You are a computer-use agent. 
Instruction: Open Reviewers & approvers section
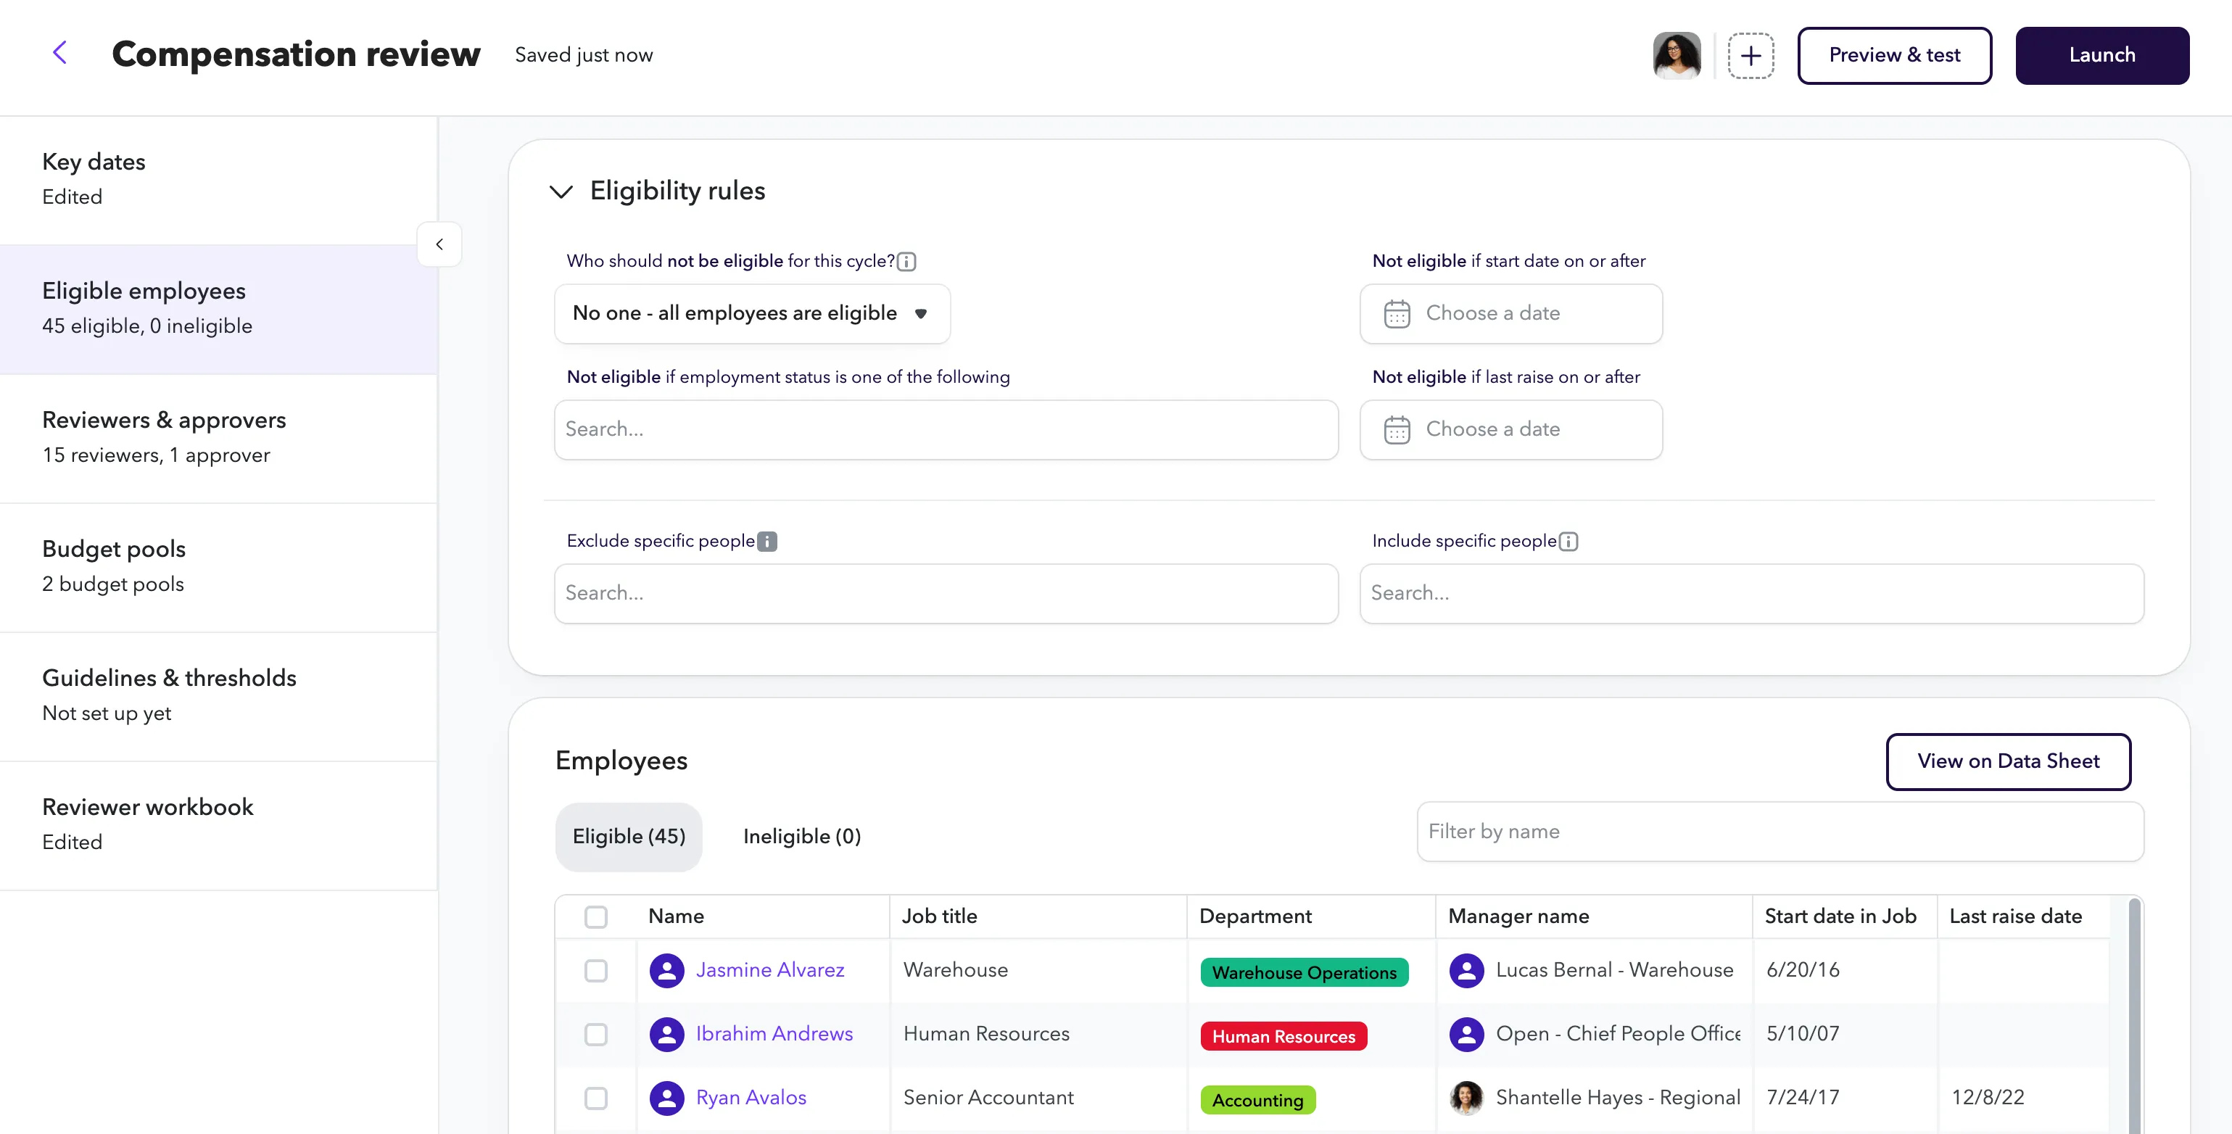[218, 439]
